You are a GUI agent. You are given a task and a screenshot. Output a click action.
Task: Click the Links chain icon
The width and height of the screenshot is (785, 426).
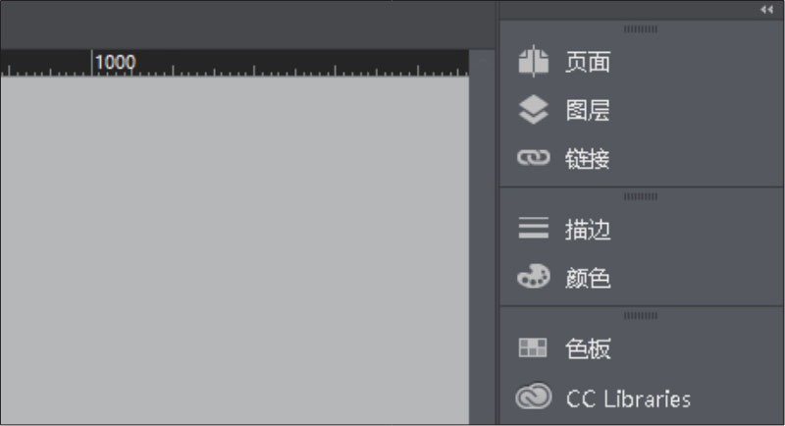[533, 158]
